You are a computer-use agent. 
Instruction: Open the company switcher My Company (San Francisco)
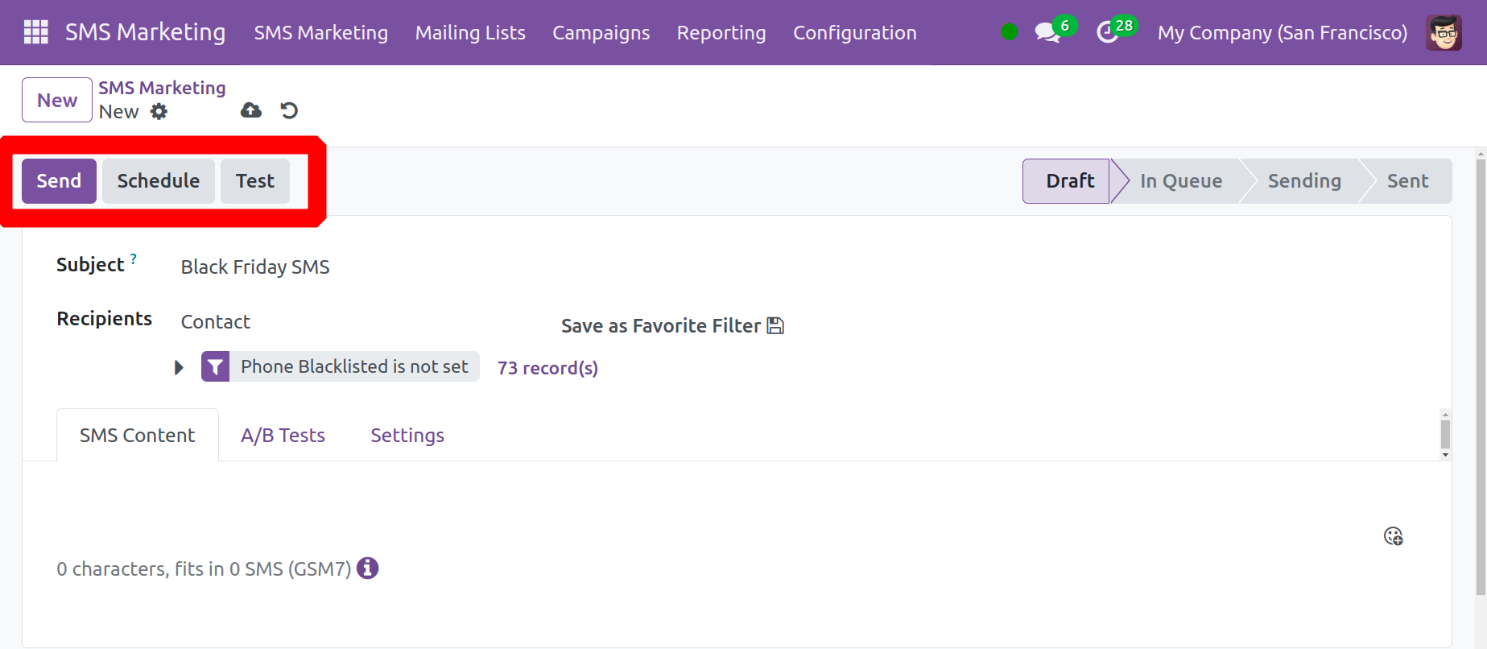click(1282, 33)
